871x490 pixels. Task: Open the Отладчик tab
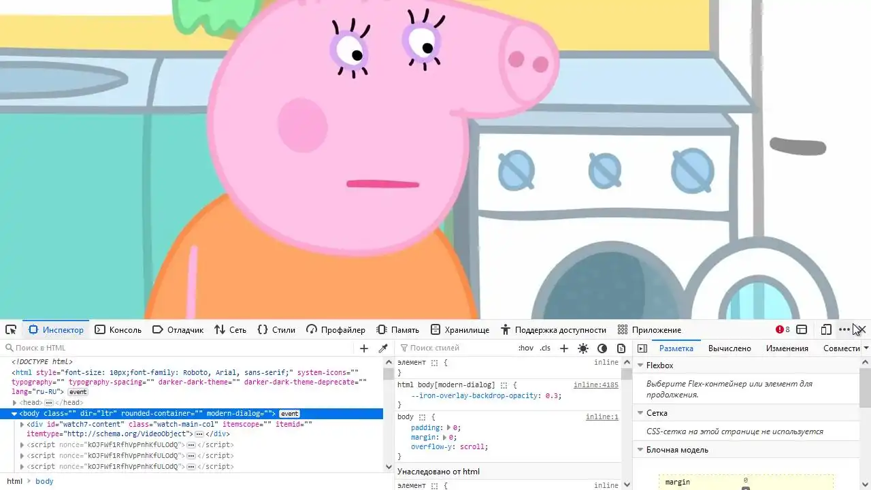click(178, 329)
